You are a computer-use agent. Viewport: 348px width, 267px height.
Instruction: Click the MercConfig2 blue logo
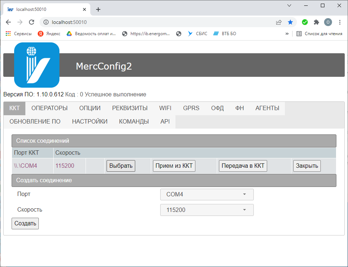coord(37,65)
